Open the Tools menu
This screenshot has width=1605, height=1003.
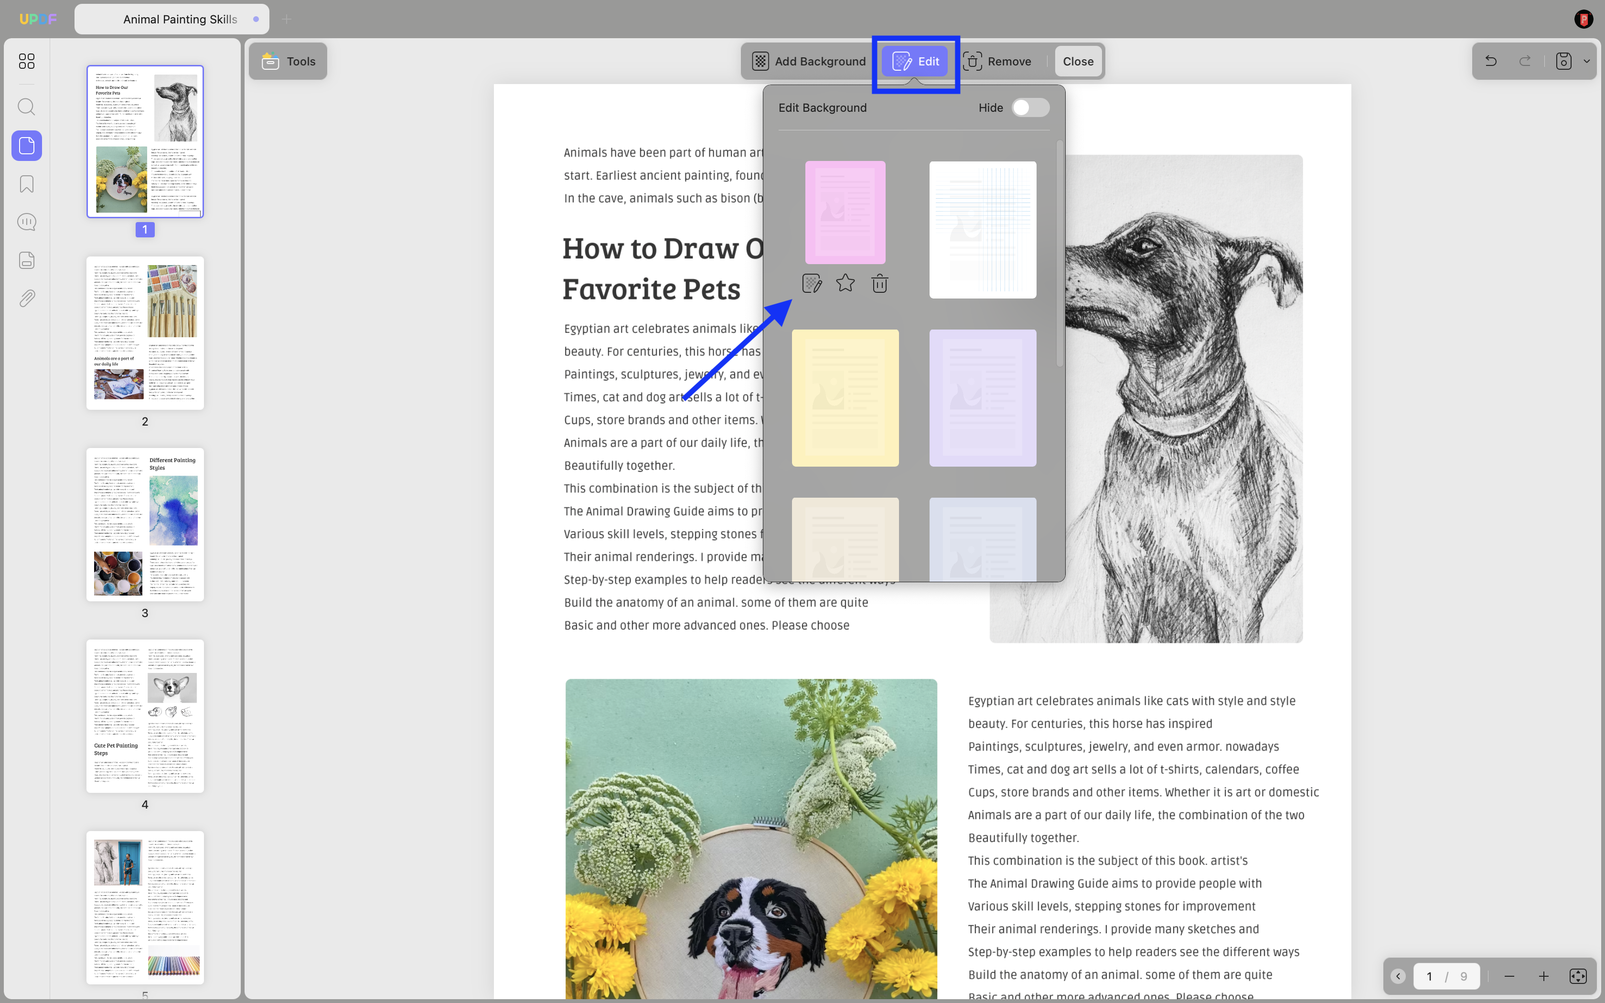pyautogui.click(x=288, y=61)
